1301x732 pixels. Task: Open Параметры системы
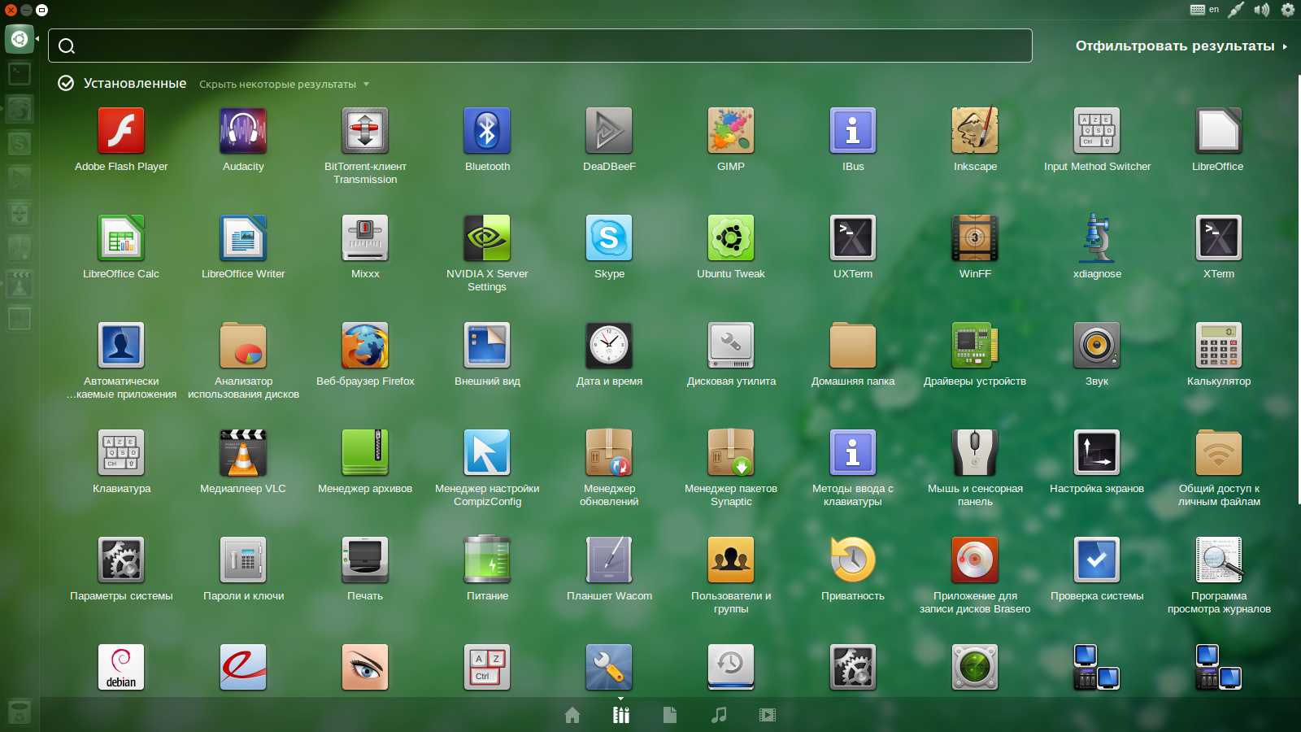point(121,560)
